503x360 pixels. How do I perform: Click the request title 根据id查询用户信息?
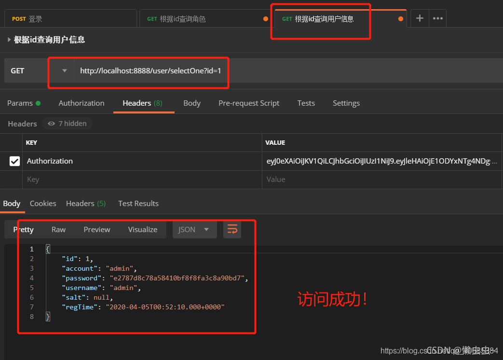point(49,40)
